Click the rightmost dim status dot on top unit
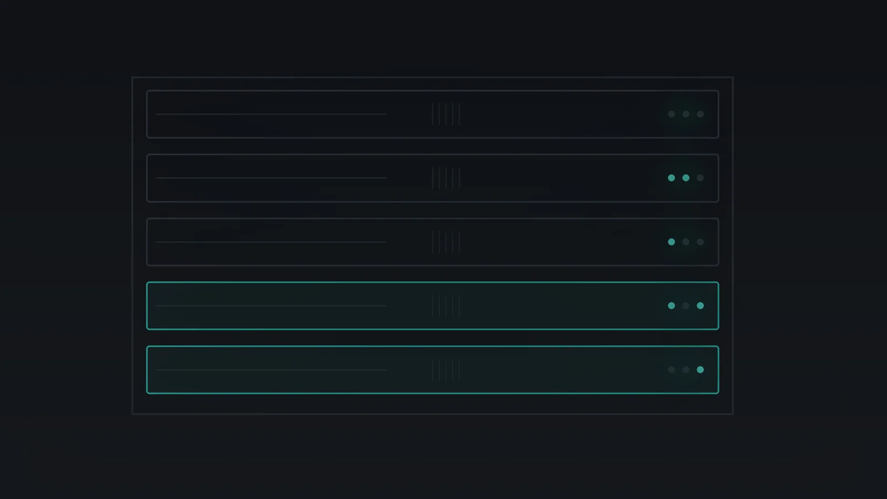887x499 pixels. pos(700,114)
